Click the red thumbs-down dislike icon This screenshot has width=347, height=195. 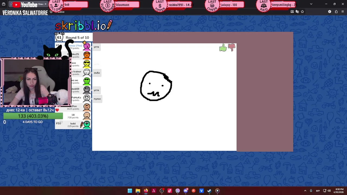(x=232, y=47)
